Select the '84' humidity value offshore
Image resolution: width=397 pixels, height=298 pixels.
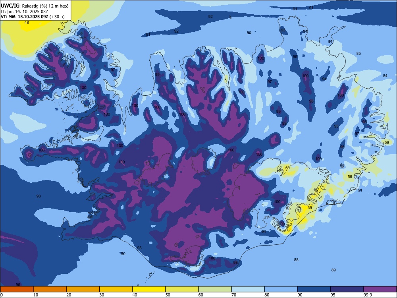click(x=385, y=76)
